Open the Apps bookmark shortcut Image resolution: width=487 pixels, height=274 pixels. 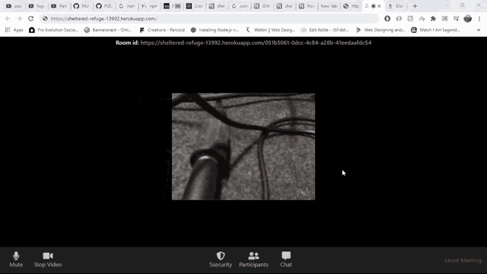14,30
